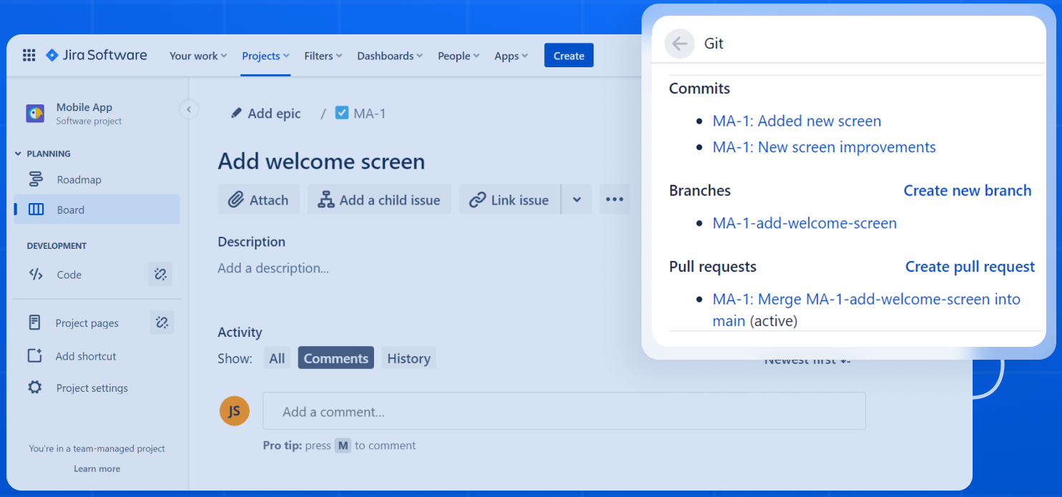1062x497 pixels.
Task: Click the JS user avatar
Action: 235,410
